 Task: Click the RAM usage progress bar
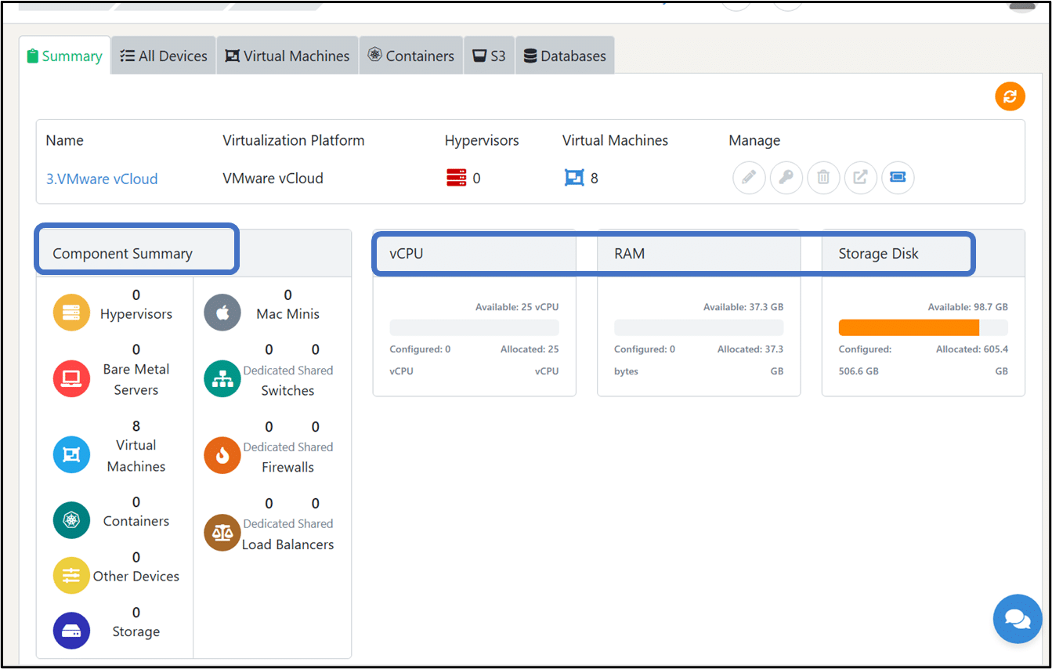pos(699,327)
